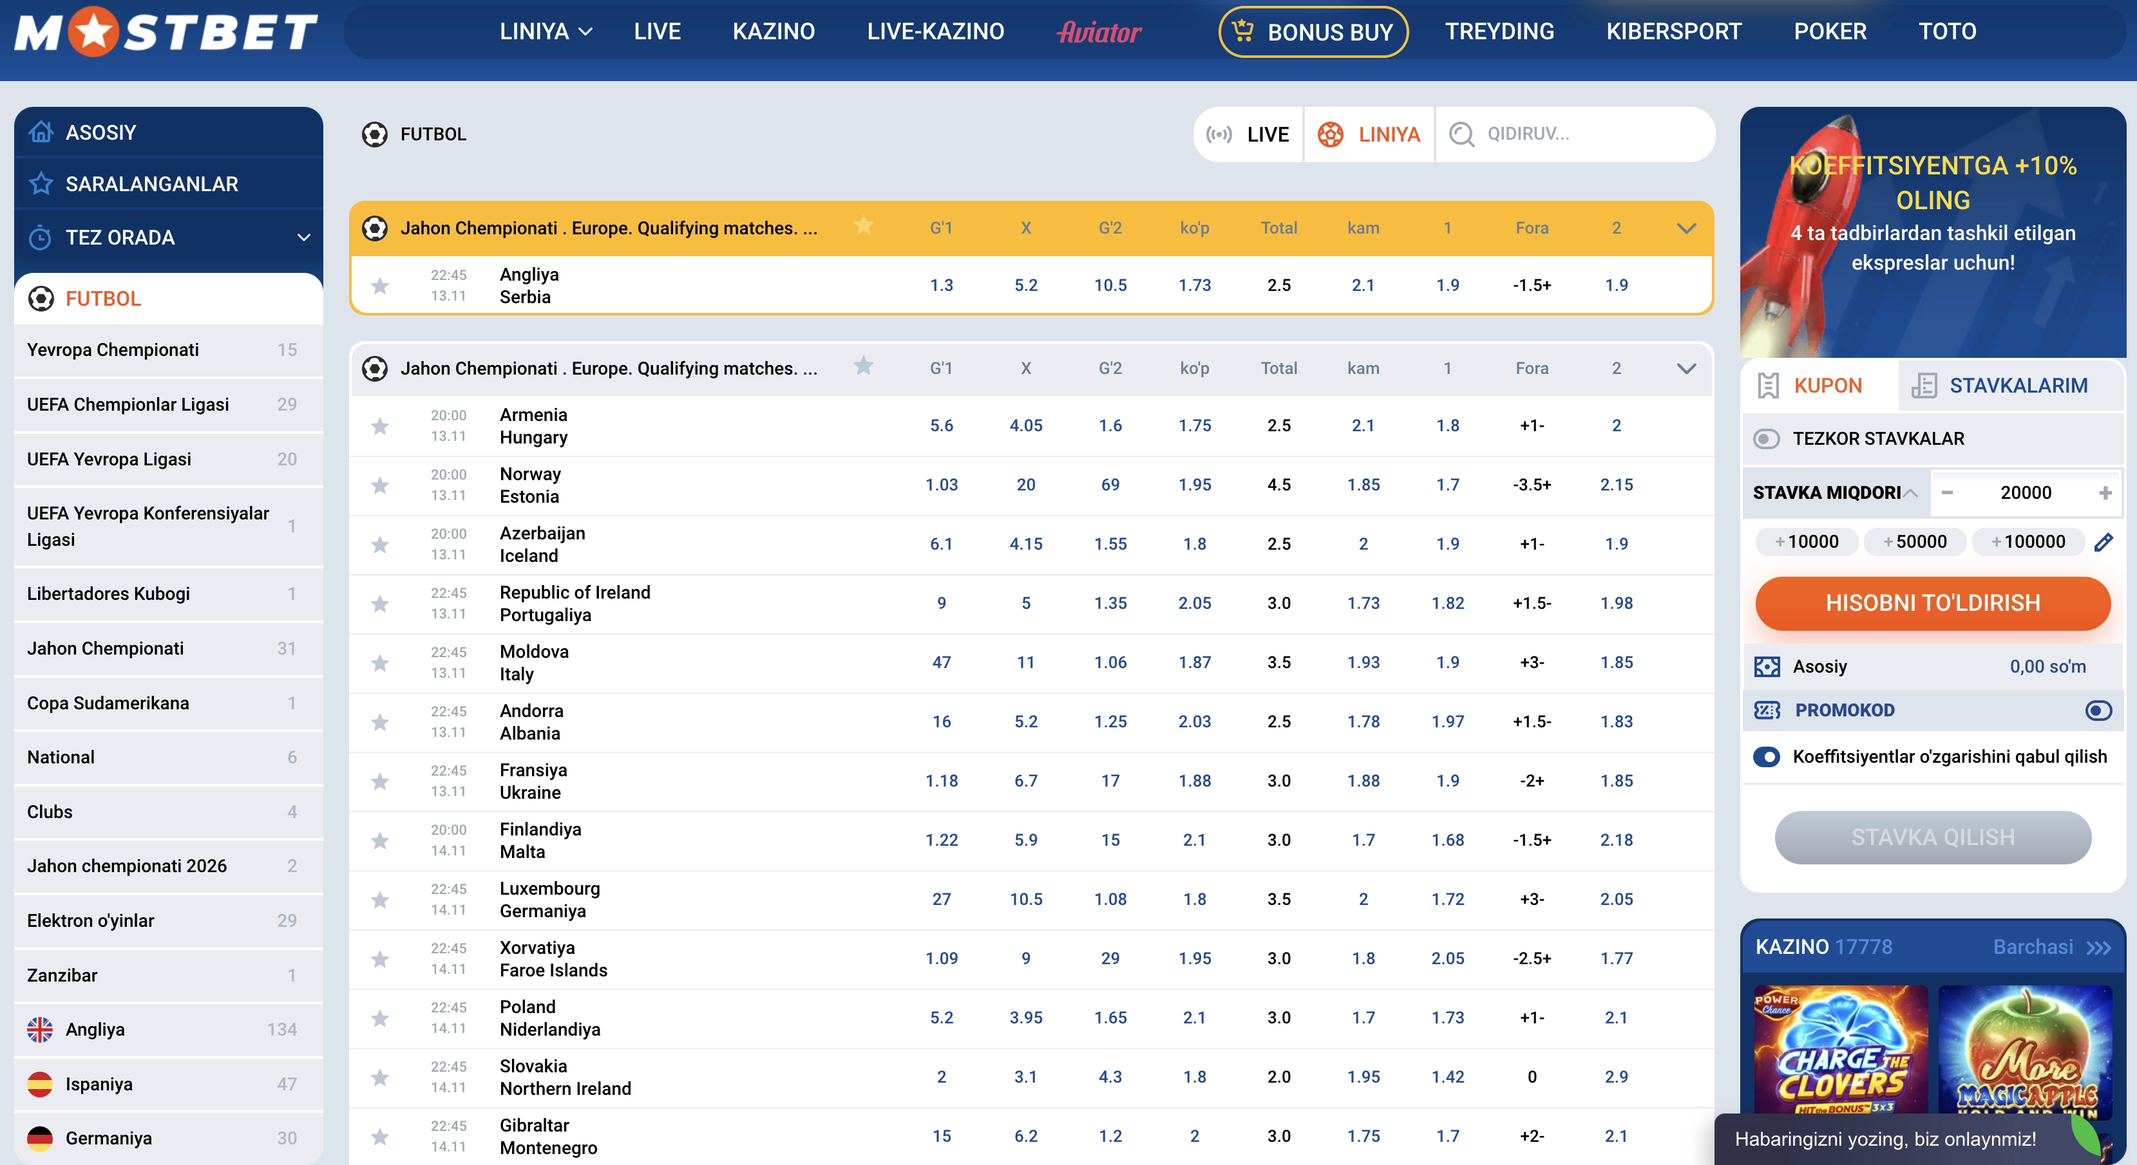Star the Norway vs Estonia match
The width and height of the screenshot is (2137, 1165).
[x=380, y=485]
